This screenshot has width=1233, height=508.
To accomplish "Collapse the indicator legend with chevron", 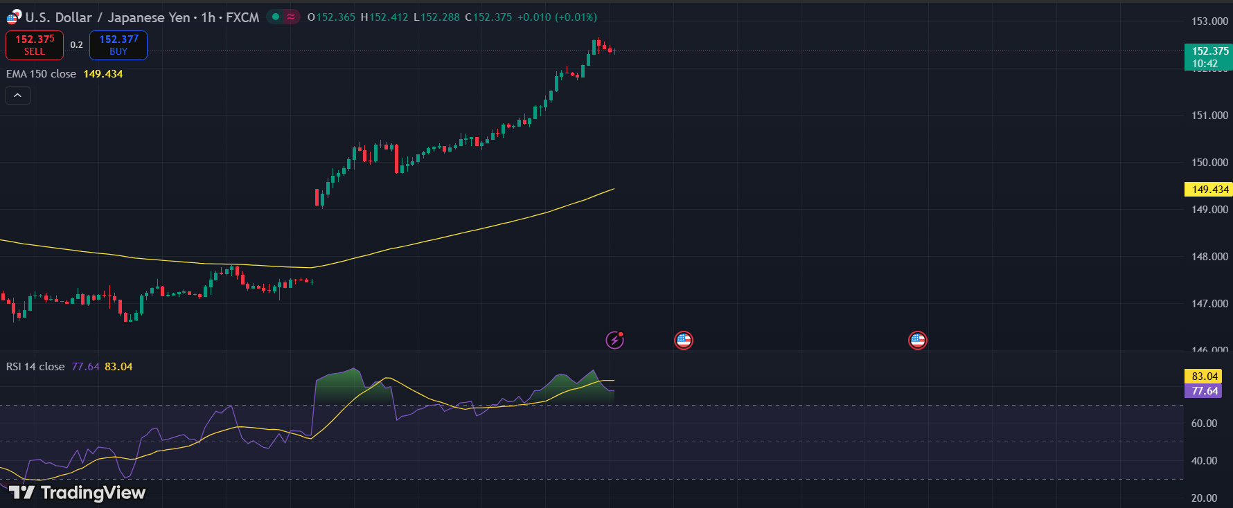I will coord(18,96).
